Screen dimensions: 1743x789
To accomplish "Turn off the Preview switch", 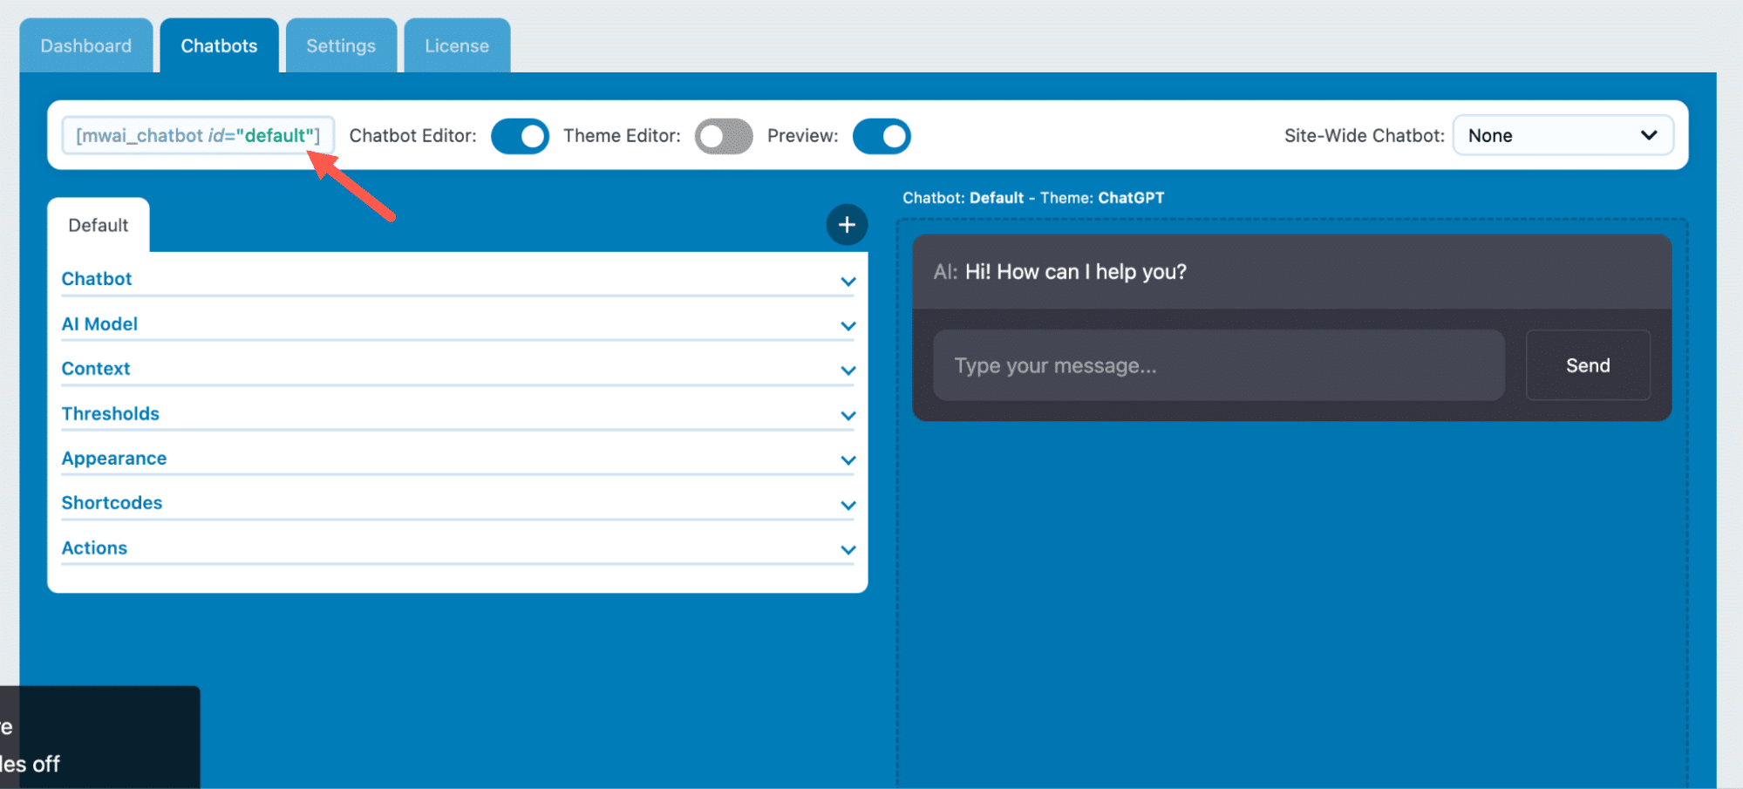I will [x=881, y=136].
